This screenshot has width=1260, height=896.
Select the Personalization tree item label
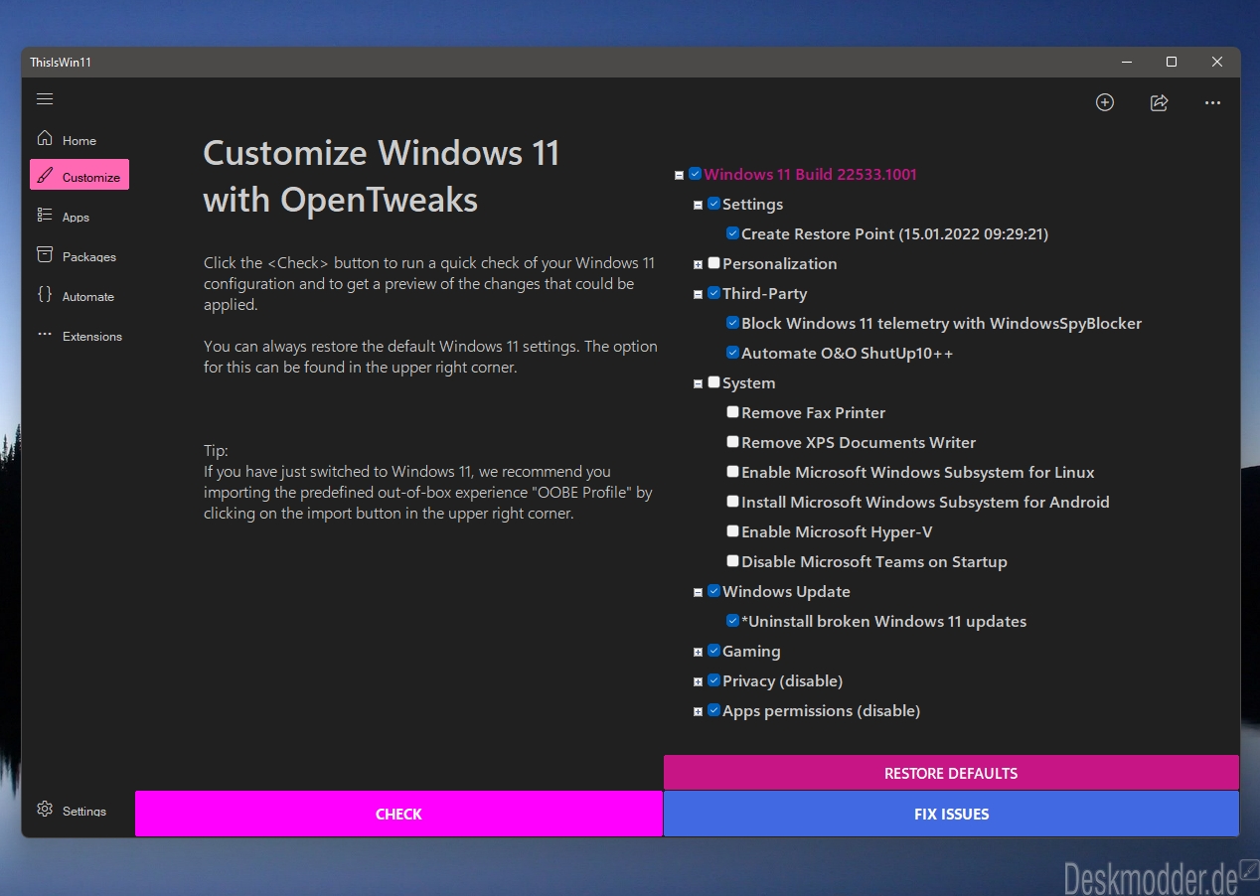tap(780, 263)
